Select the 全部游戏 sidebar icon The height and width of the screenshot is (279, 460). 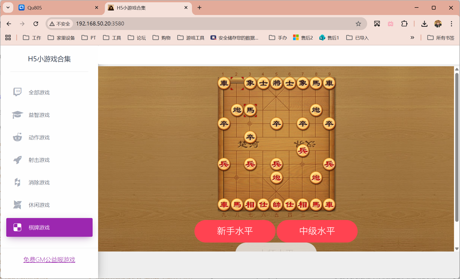pyautogui.click(x=17, y=92)
